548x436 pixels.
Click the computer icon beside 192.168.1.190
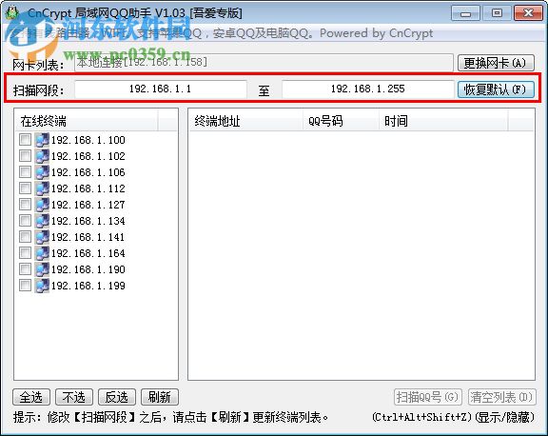(x=42, y=269)
